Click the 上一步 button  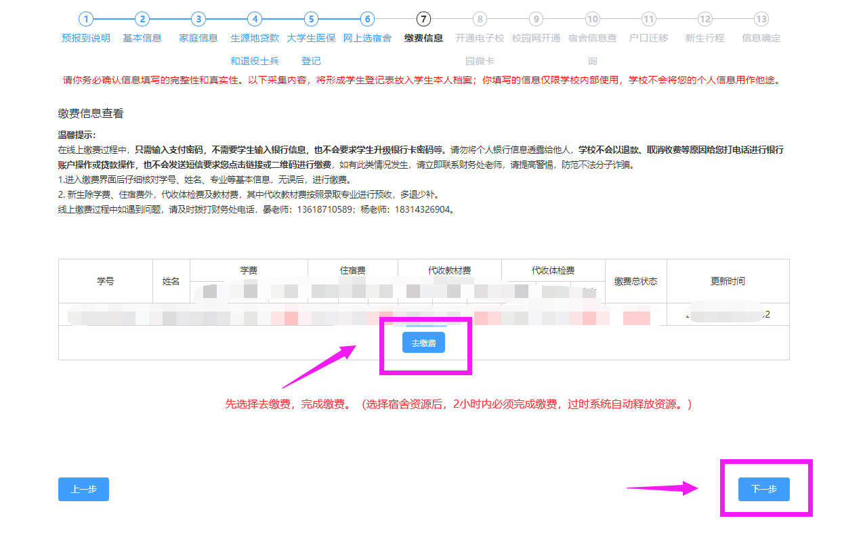click(83, 489)
